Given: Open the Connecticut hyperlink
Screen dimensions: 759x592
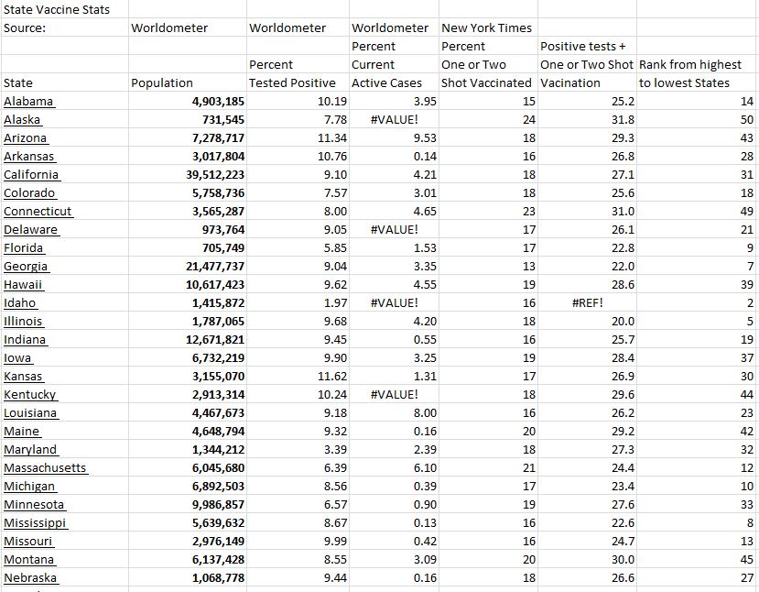Looking at the screenshot, I should tap(38, 212).
